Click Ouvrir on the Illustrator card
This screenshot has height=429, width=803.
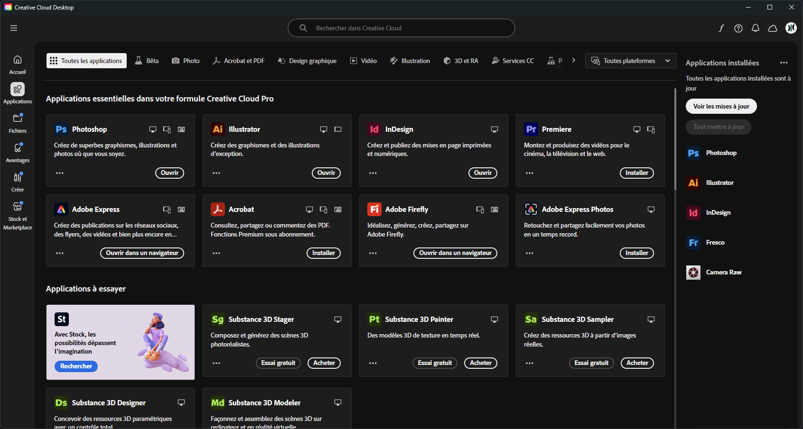coord(326,173)
